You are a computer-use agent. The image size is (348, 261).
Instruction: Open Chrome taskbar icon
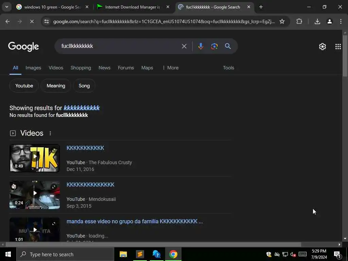(x=173, y=254)
